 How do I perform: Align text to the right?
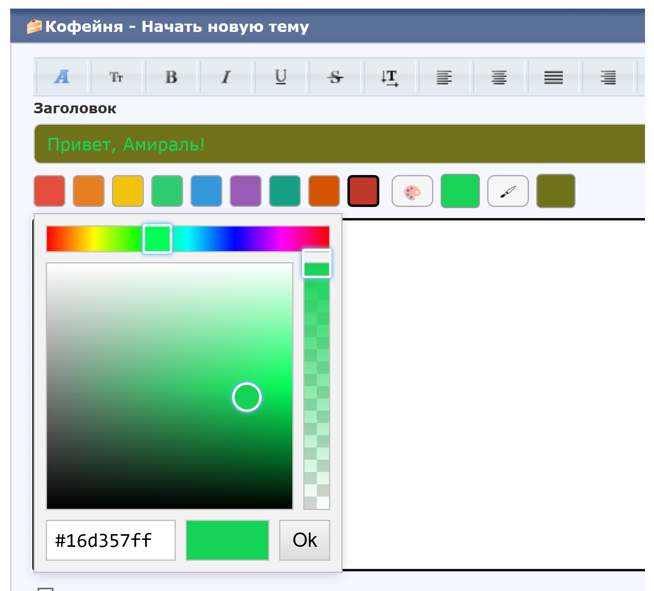pyautogui.click(x=608, y=77)
